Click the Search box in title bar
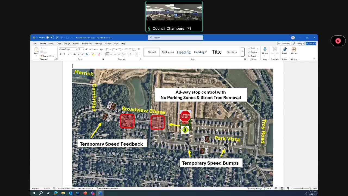The width and height of the screenshot is (348, 196). [175, 38]
